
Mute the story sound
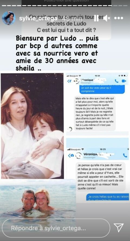pyautogui.click(x=107, y=18)
